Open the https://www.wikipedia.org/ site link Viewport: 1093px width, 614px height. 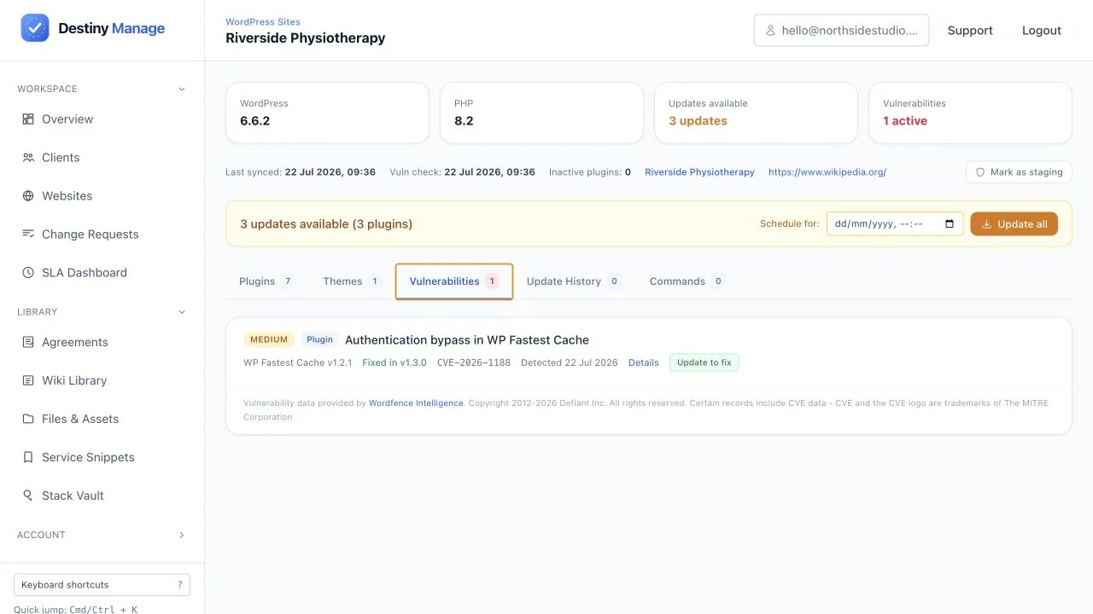tap(827, 172)
